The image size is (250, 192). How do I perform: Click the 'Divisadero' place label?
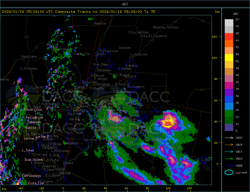tap(136, 87)
